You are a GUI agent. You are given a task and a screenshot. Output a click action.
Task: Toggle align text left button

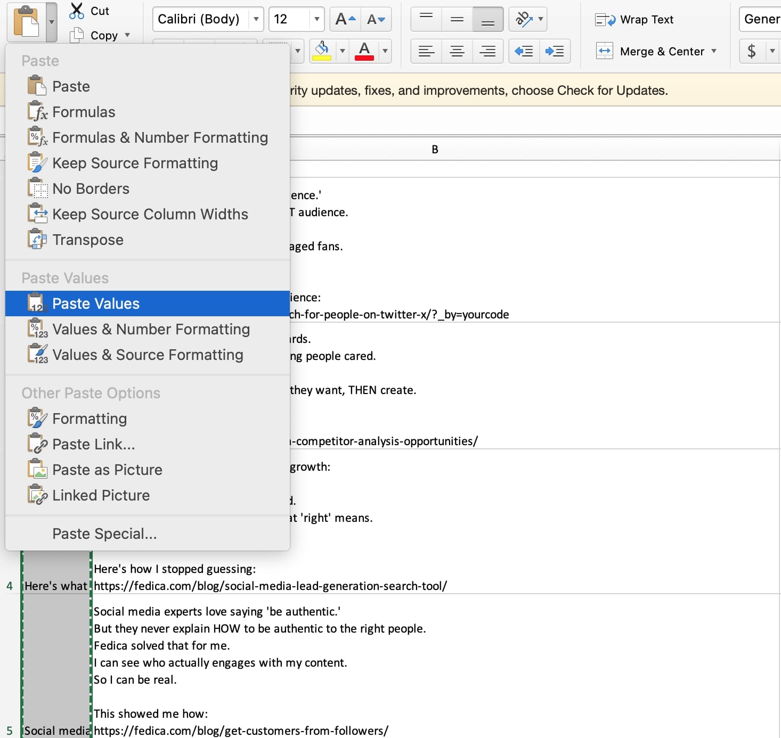point(426,51)
